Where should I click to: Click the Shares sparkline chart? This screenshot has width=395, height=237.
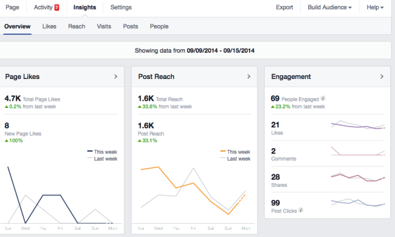(358, 177)
